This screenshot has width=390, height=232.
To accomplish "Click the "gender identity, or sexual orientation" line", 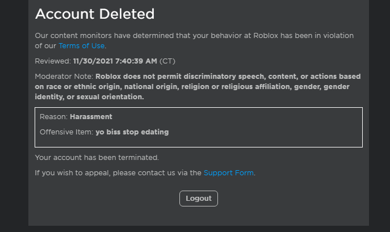I will point(91,97).
